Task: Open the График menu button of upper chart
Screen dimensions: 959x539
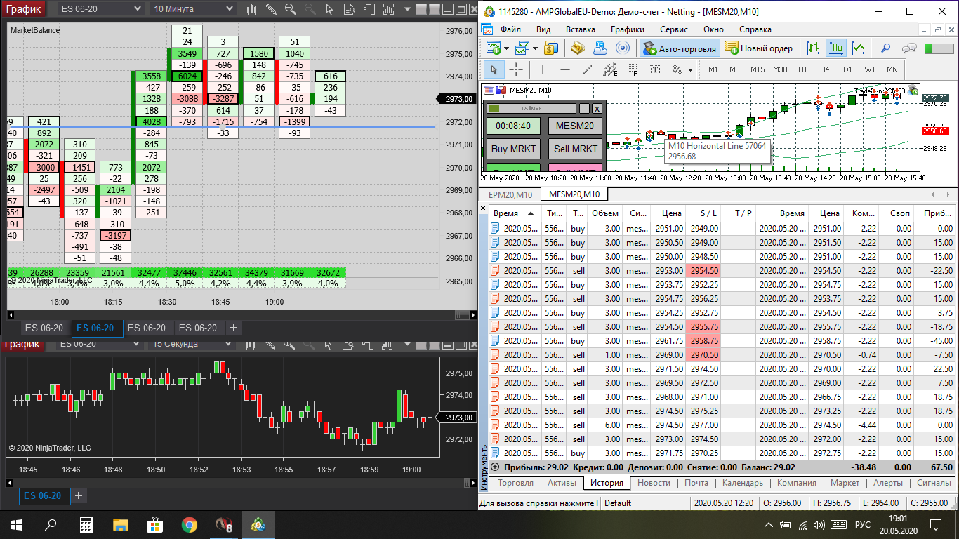Action: (23, 9)
